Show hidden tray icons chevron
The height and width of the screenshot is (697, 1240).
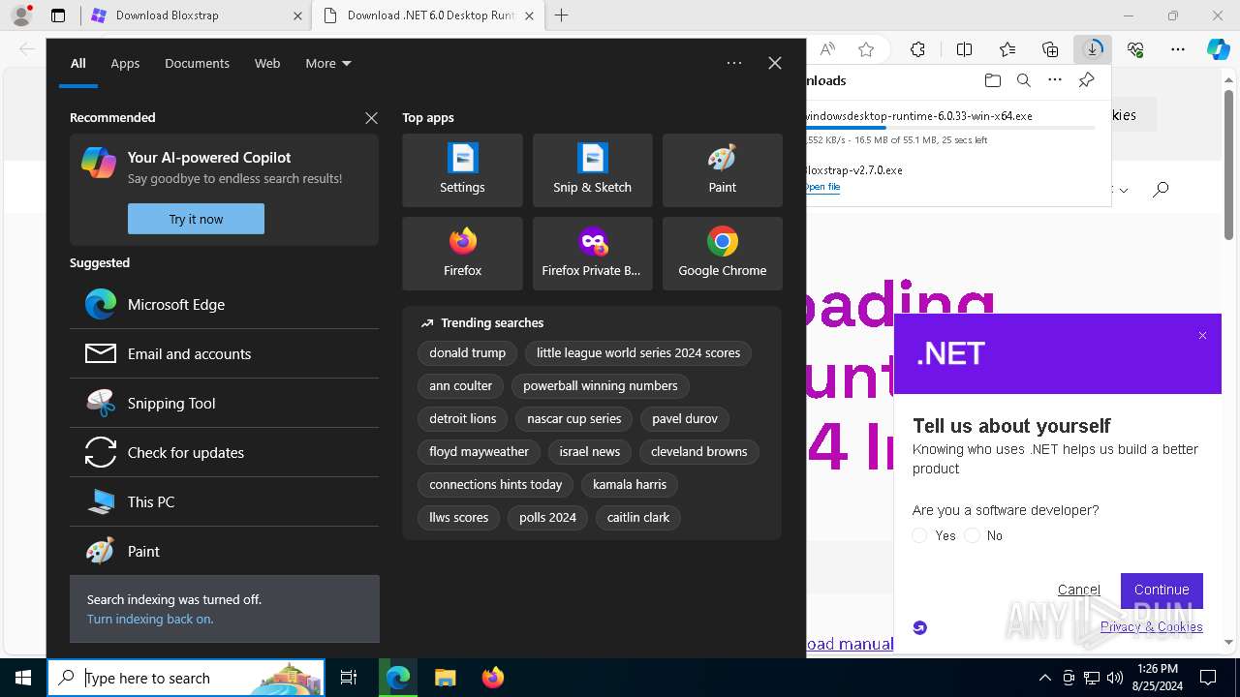(x=1044, y=678)
